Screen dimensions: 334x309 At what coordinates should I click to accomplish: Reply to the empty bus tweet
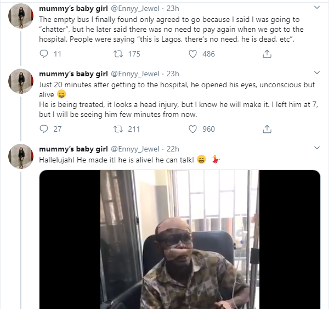(x=46, y=54)
